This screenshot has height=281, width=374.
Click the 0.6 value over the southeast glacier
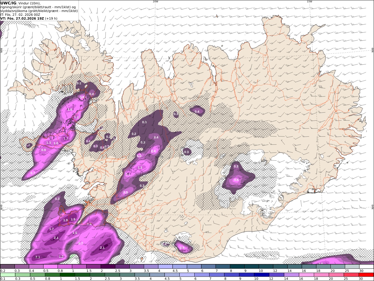tap(236, 180)
